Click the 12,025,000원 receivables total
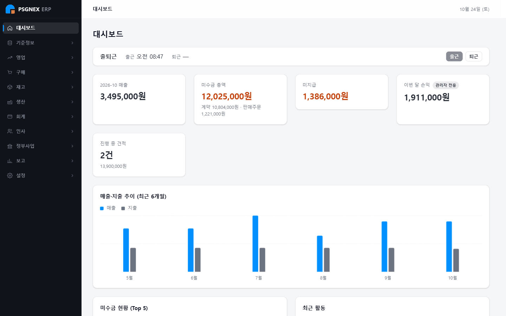Viewport: 506px width, 316px height. pos(227,97)
